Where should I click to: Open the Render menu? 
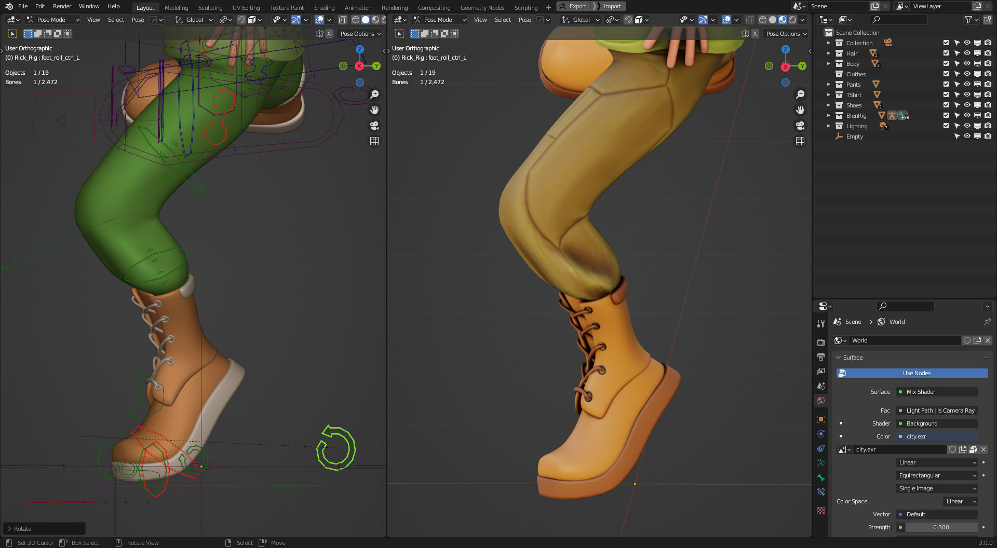[x=62, y=6]
